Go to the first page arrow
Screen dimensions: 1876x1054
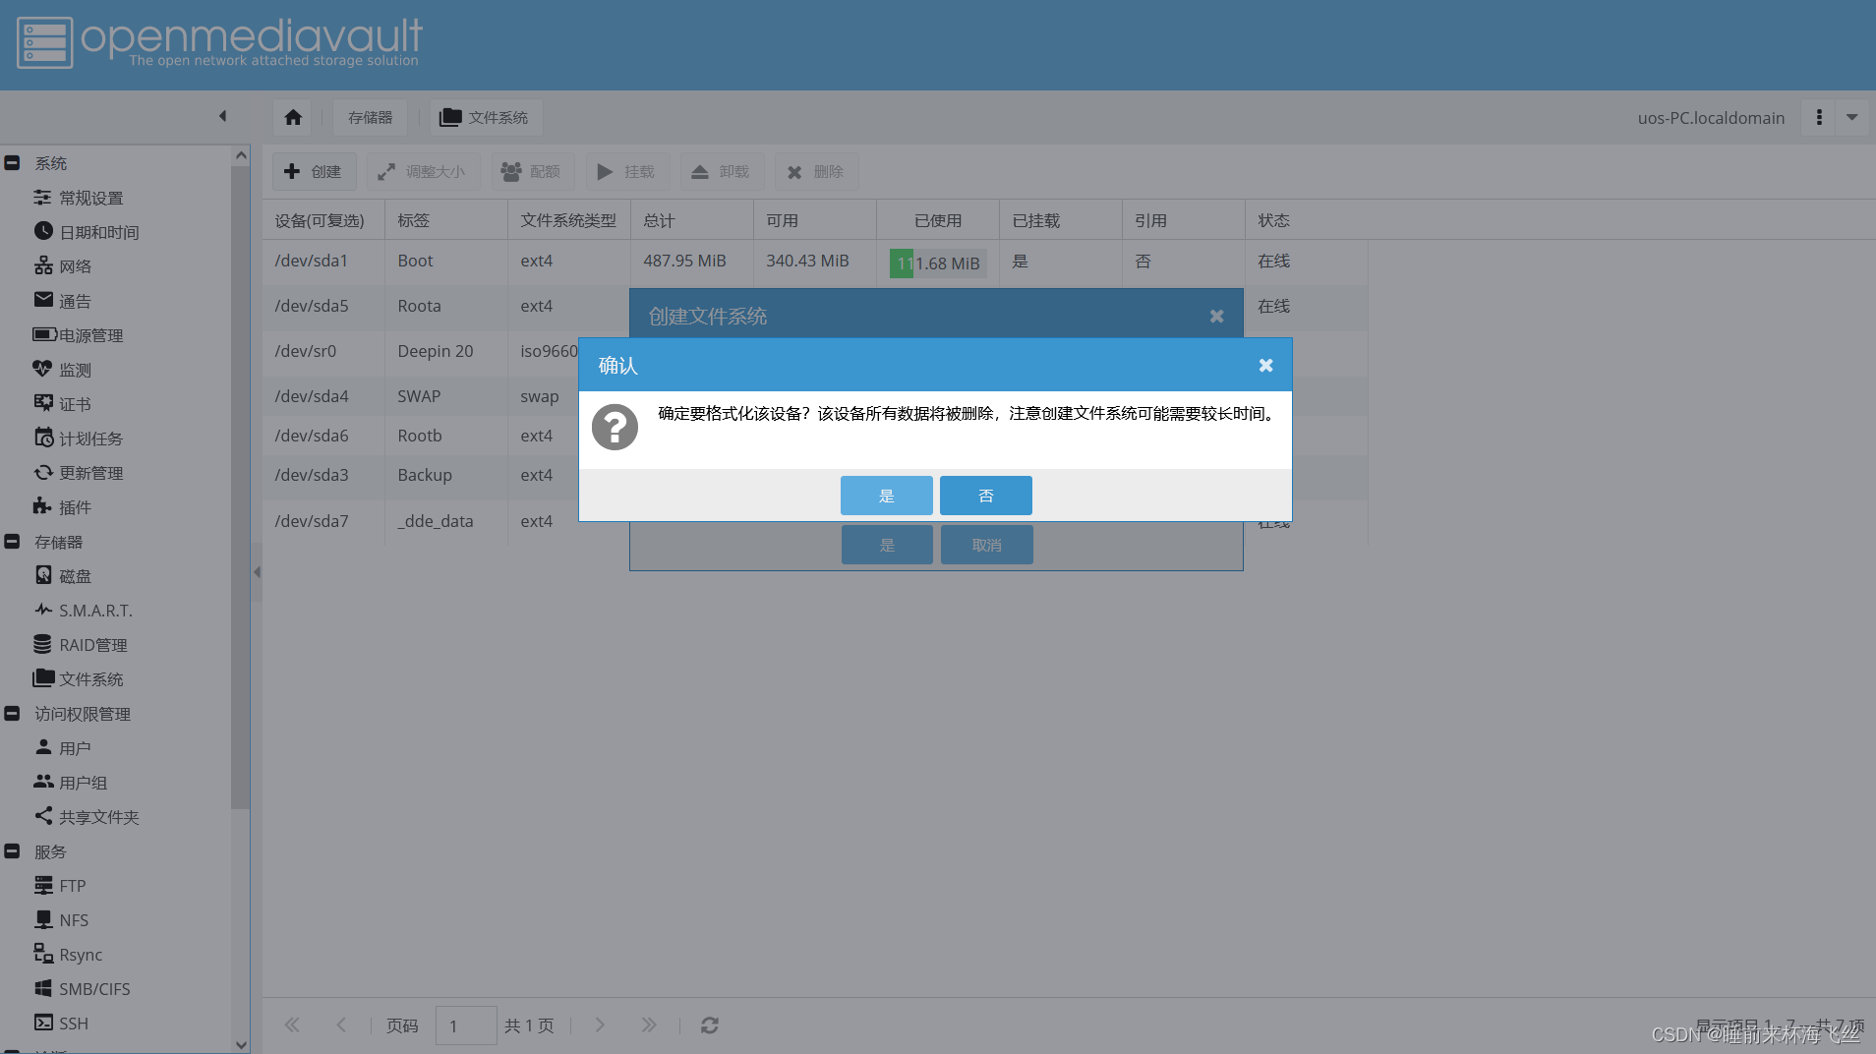tap(292, 1025)
